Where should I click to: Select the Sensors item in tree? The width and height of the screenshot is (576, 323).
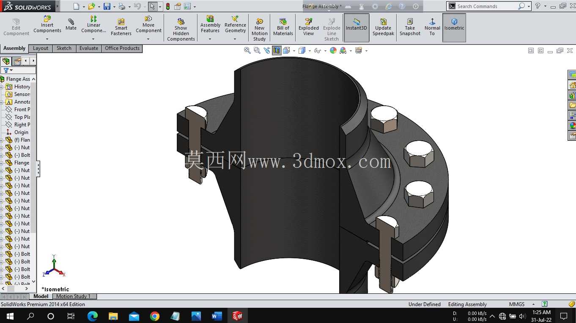tap(18, 94)
